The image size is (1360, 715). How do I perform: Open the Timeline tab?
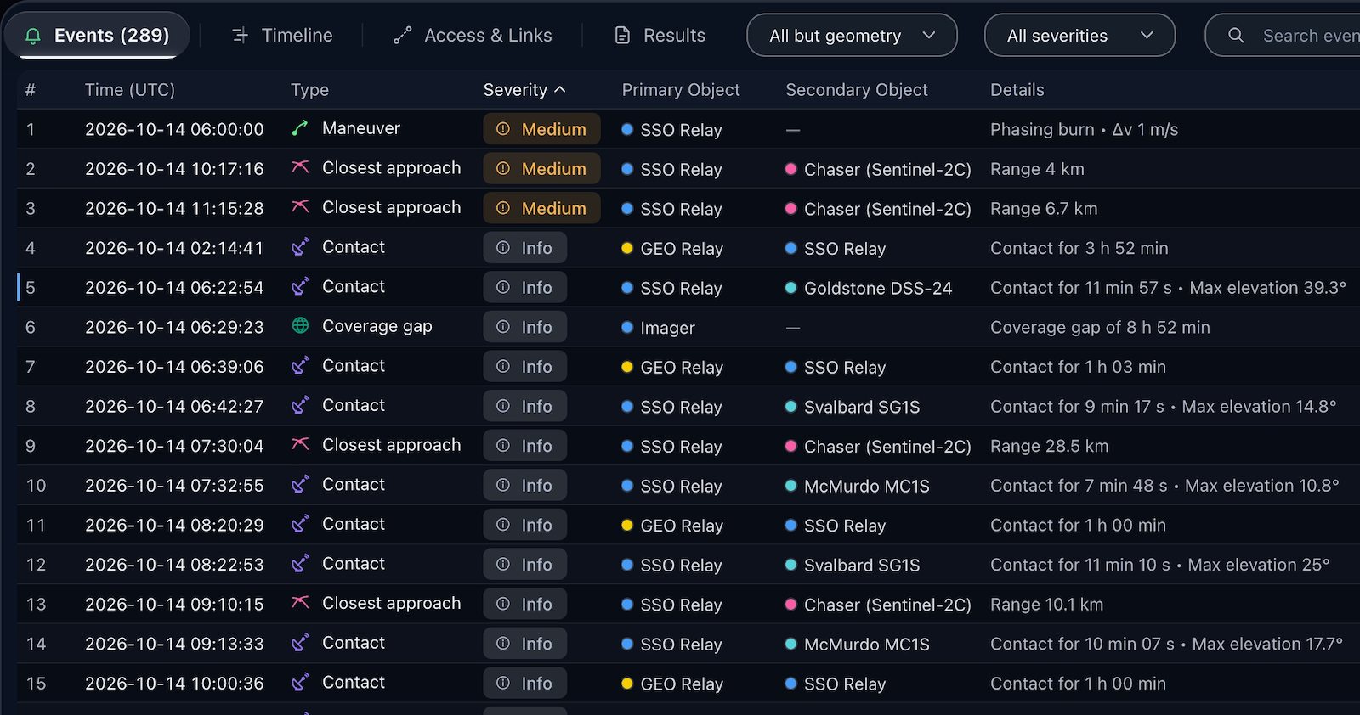click(x=282, y=36)
